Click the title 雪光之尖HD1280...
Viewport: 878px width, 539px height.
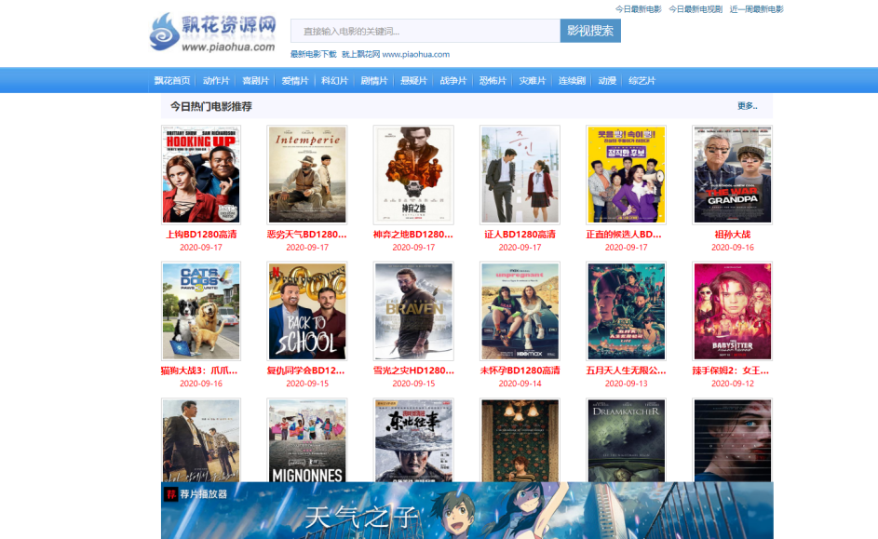click(x=413, y=371)
